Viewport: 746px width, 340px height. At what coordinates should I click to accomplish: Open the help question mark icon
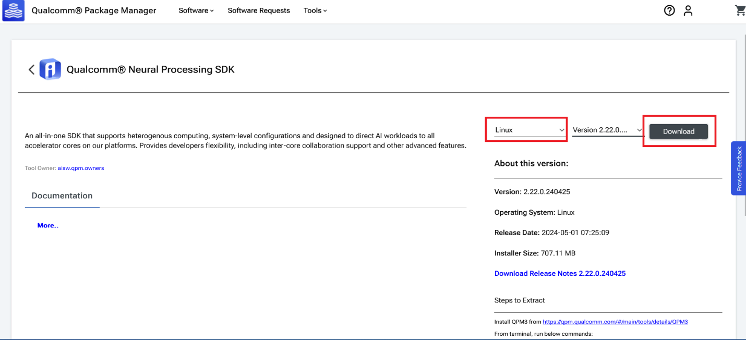[669, 10]
